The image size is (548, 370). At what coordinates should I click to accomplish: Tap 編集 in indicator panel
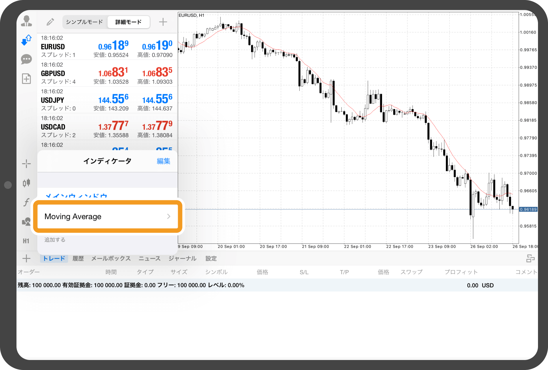[163, 161]
